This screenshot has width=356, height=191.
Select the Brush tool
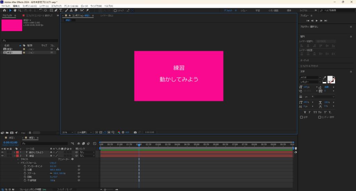click(67, 10)
